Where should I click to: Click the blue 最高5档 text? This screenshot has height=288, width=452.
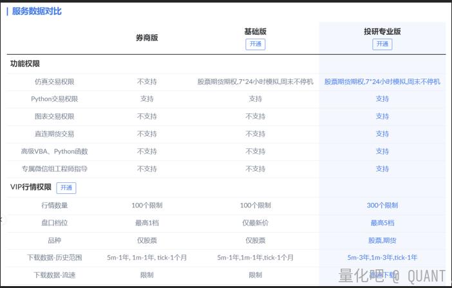(x=382, y=223)
